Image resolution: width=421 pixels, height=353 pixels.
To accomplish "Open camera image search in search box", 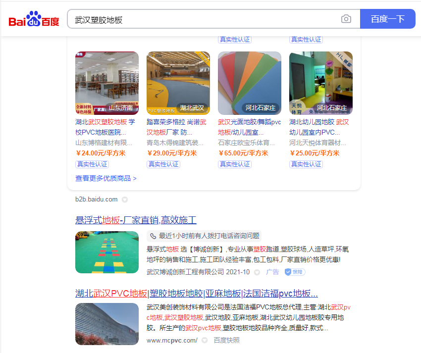I will pos(346,19).
